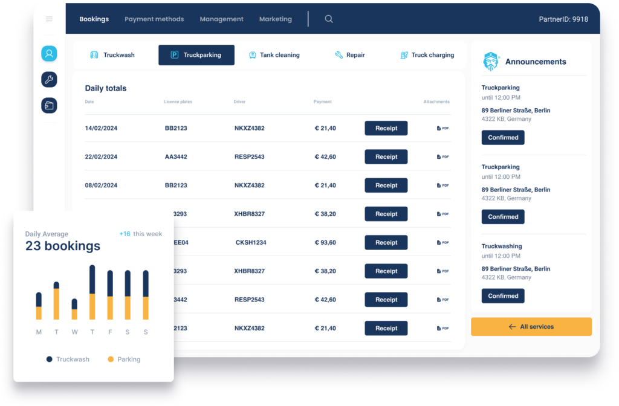Select the wrench sidebar icon
This screenshot has width=619, height=406.
click(x=49, y=79)
